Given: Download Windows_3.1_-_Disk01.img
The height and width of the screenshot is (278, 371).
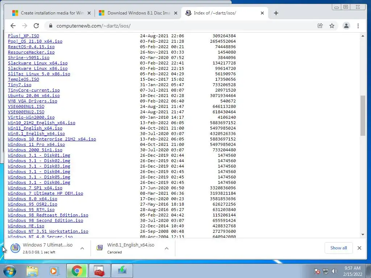Looking at the screenshot, I should [x=39, y=156].
